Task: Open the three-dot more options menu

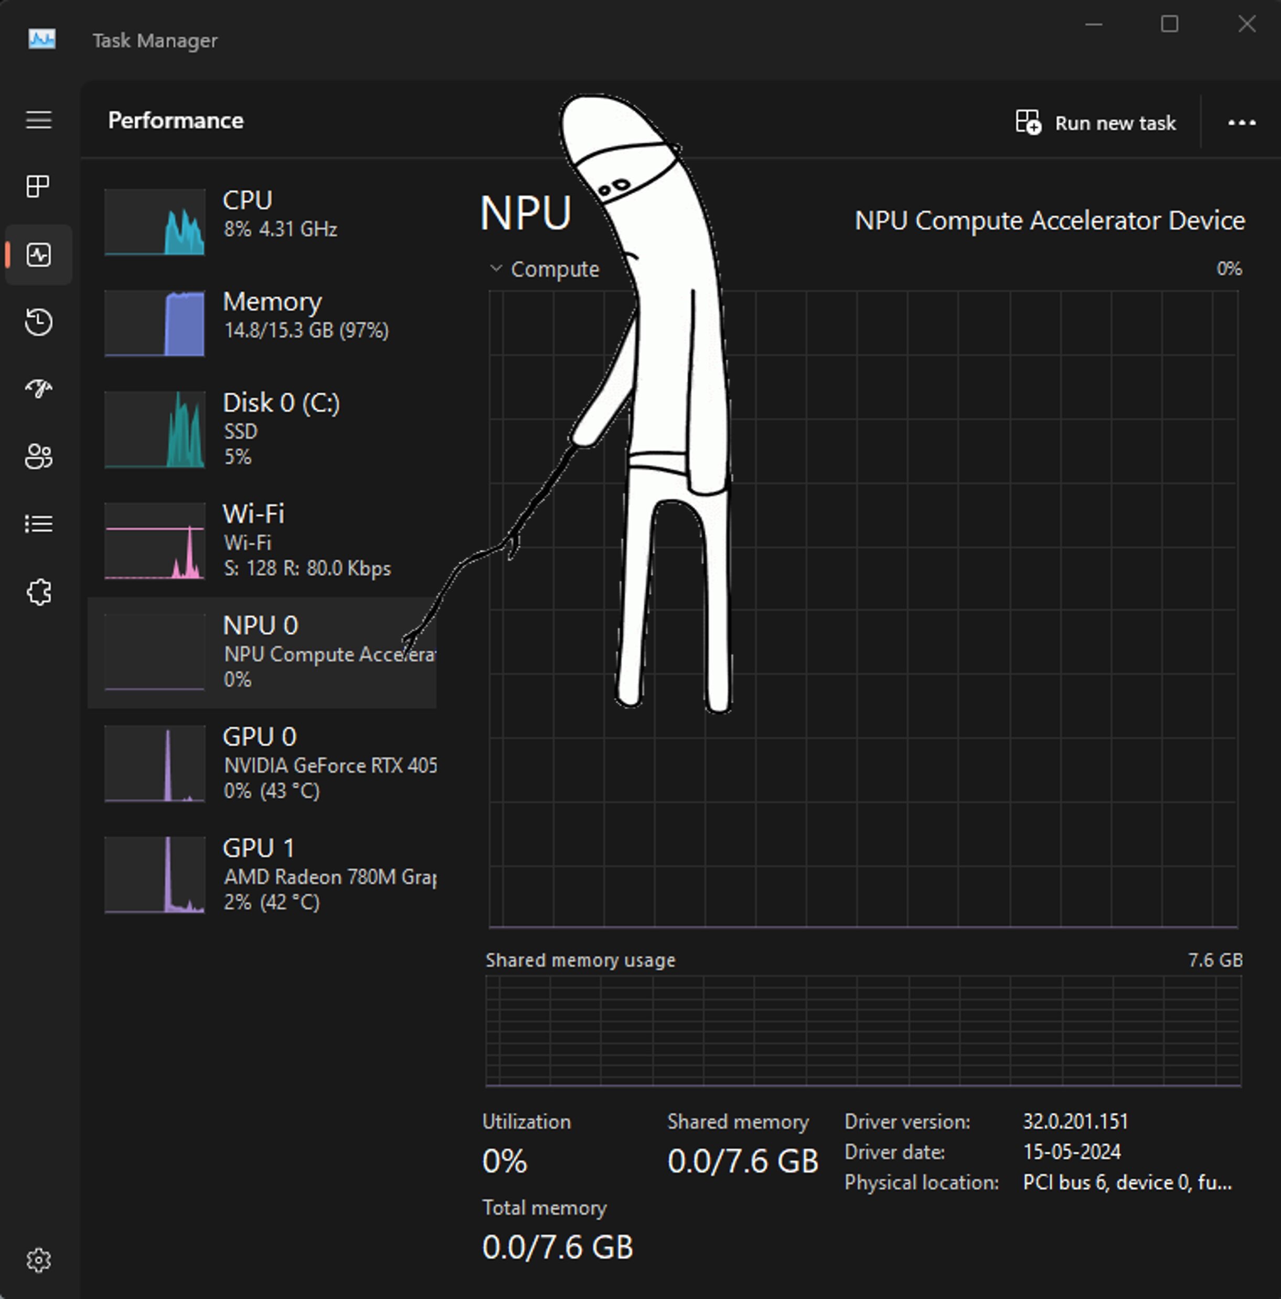Action: tap(1241, 123)
